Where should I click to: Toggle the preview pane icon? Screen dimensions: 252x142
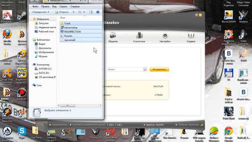[x=91, y=12]
